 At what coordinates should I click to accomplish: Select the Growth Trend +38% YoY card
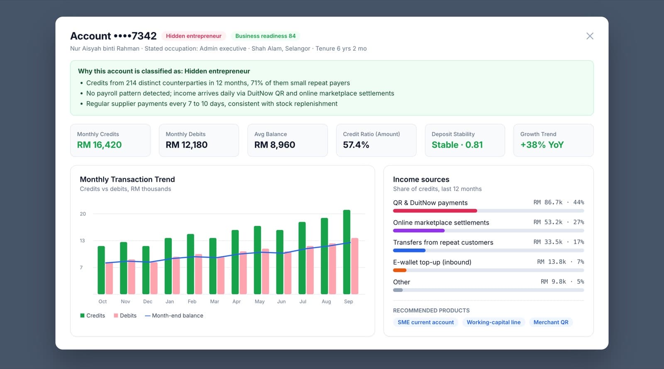(554, 140)
